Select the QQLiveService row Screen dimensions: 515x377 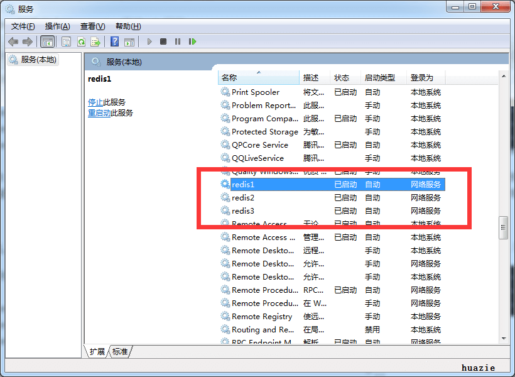[x=332, y=158]
